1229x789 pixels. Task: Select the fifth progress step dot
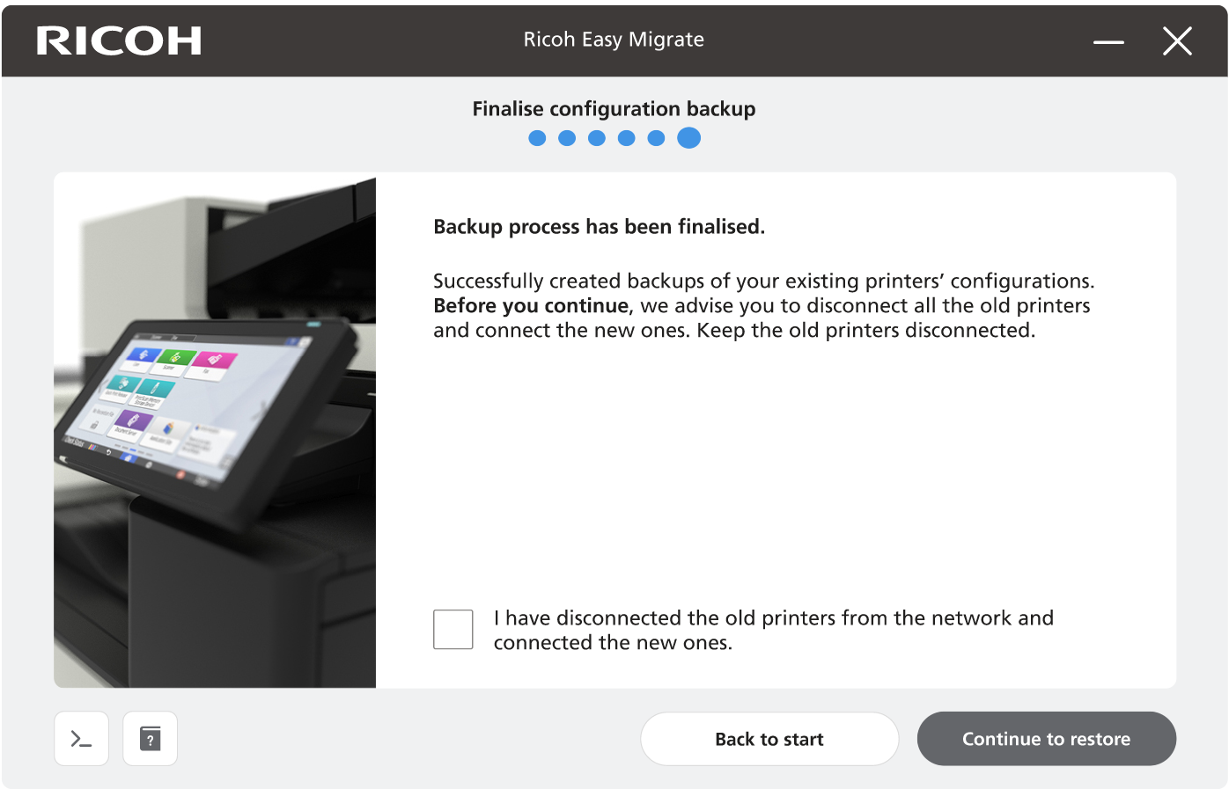(656, 138)
